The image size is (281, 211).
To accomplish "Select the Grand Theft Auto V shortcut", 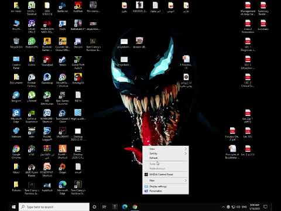I will pos(78,63).
